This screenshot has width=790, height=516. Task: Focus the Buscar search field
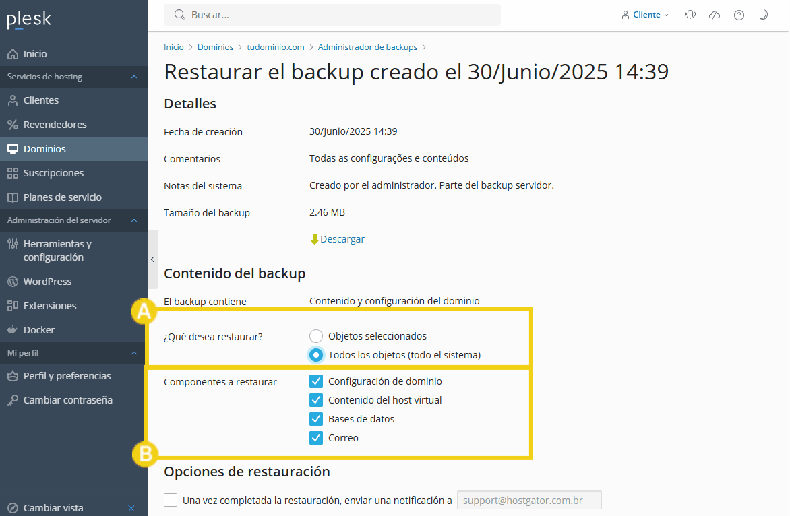tap(332, 15)
